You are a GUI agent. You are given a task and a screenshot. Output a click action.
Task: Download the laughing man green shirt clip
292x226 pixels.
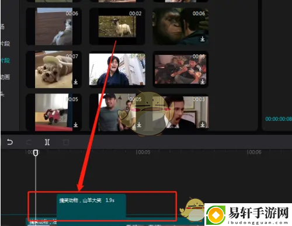pos(139,124)
